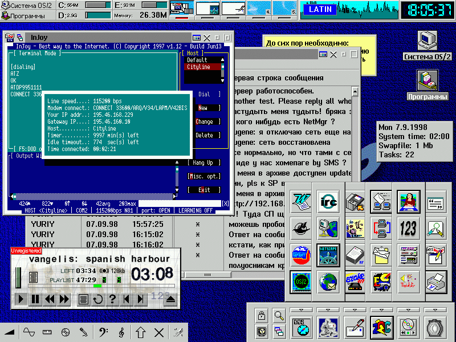This screenshot has height=342, width=456.
Task: Expand the drawer above the shredder icon
Action: (x=435, y=310)
